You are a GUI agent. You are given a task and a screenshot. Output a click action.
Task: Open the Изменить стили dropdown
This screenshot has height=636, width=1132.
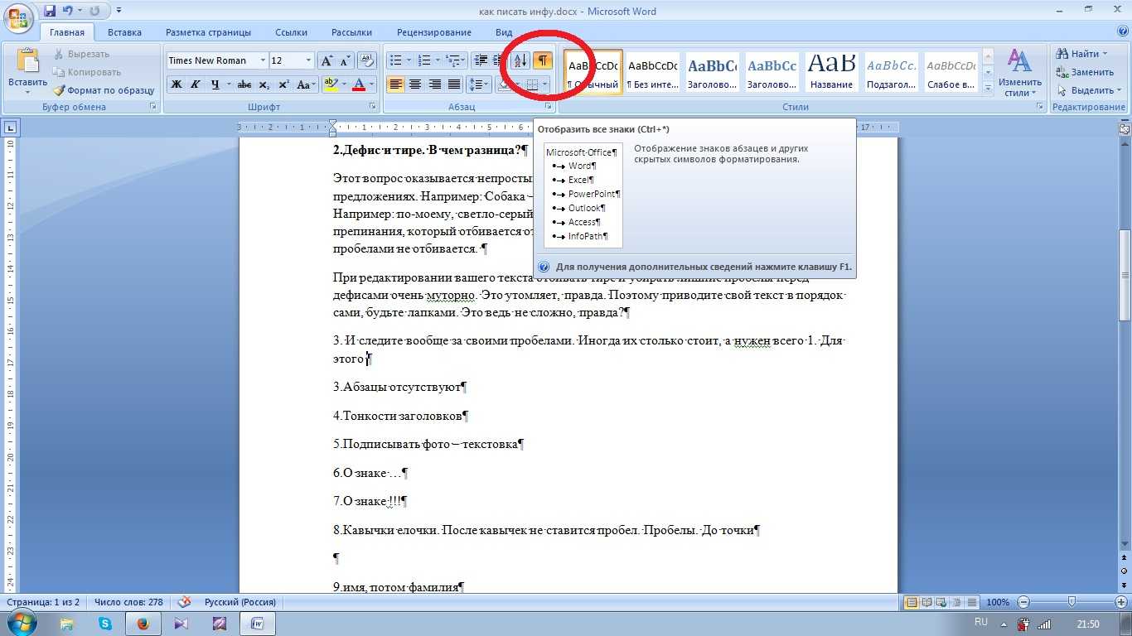point(1019,73)
